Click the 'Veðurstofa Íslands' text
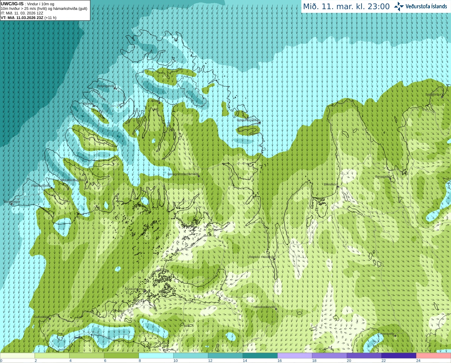 [426, 6]
